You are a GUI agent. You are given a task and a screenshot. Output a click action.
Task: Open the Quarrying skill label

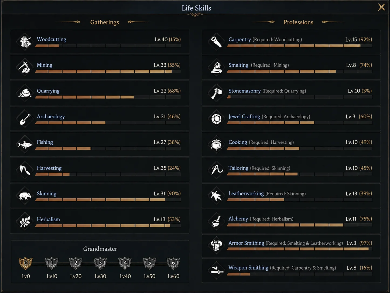click(x=48, y=91)
